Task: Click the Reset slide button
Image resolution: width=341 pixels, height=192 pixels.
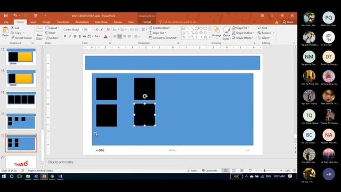Action: click(51, 33)
